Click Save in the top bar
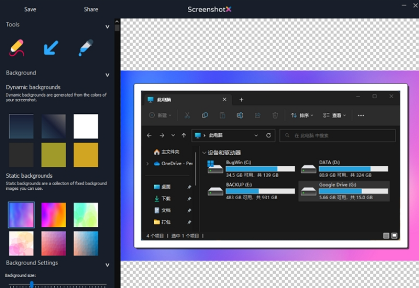The width and height of the screenshot is (419, 288). [x=30, y=9]
